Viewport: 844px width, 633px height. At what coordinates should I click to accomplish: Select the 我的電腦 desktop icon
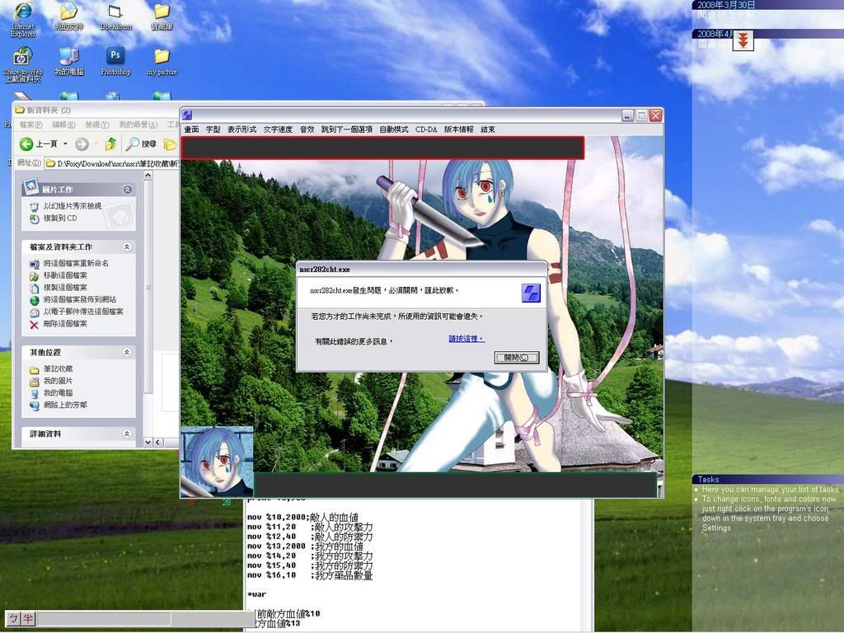pos(69,61)
